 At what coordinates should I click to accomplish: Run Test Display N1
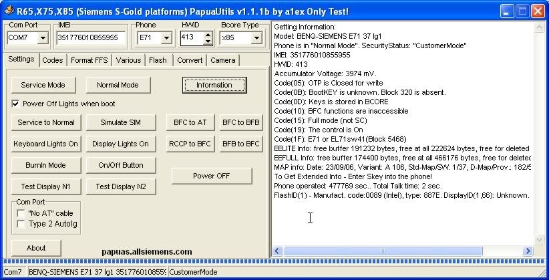46,187
